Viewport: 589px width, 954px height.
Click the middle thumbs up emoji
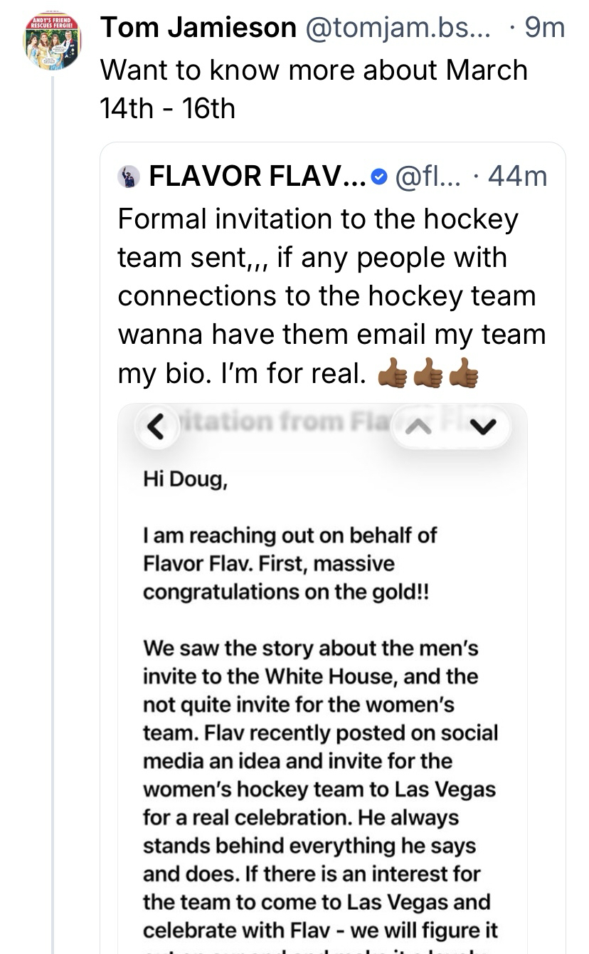click(x=428, y=372)
